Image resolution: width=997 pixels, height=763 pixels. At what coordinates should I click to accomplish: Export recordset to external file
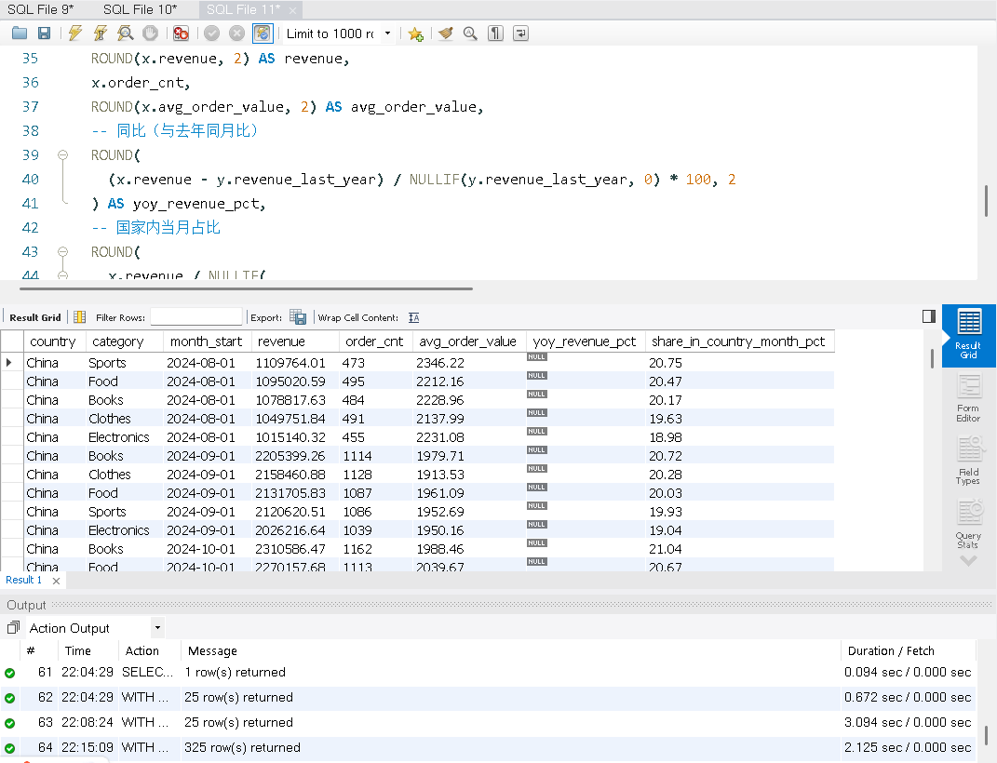298,317
